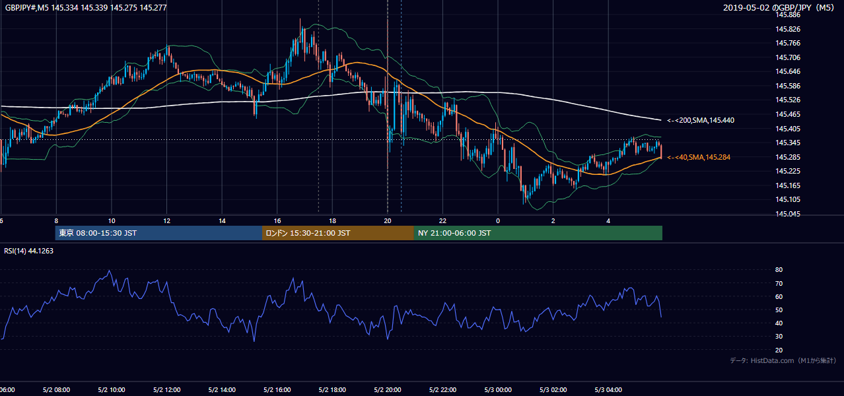
Task: Click the 145.465 price axis label
Action: point(787,114)
